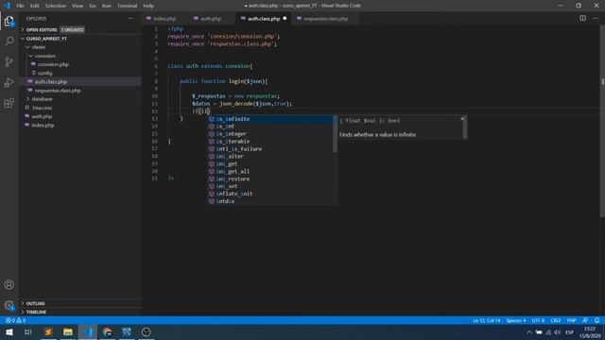Viewport: 605px width, 340px height.
Task: Switch to the respuestas.class.php editor tab
Action: [325, 19]
